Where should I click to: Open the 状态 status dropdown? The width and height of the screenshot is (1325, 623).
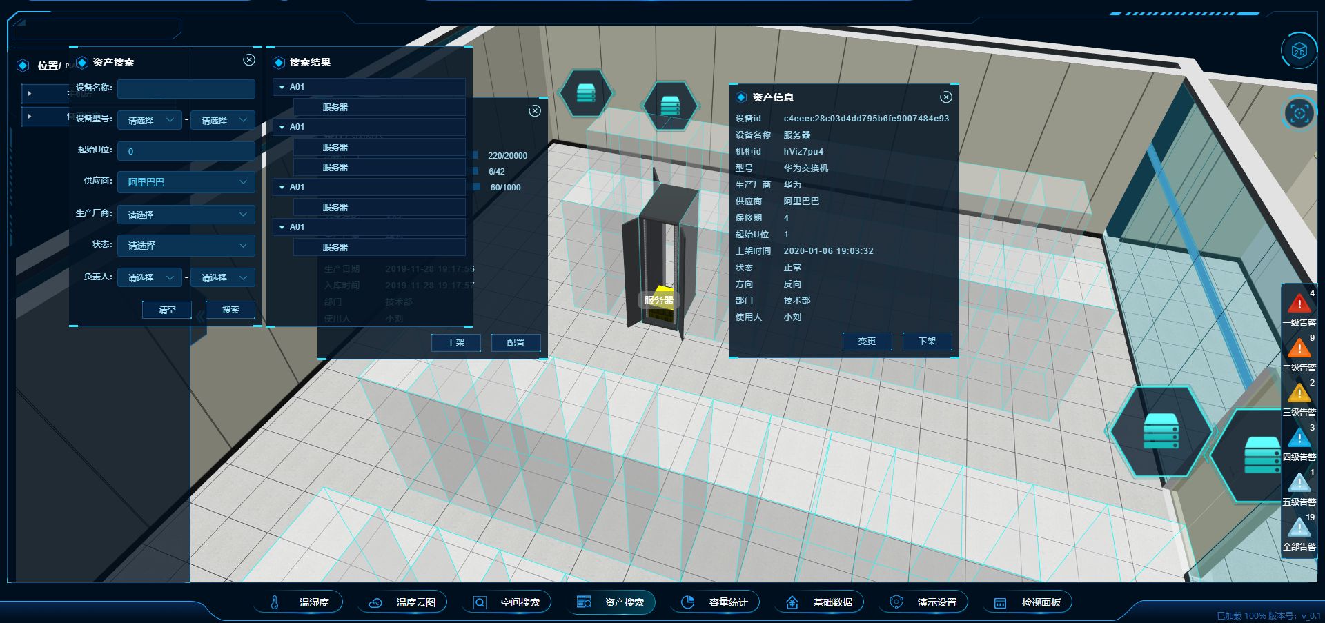click(186, 246)
